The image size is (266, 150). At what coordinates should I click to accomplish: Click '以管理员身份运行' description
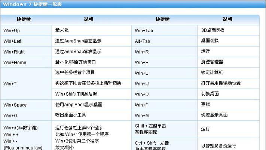pyautogui.click(x=218, y=146)
